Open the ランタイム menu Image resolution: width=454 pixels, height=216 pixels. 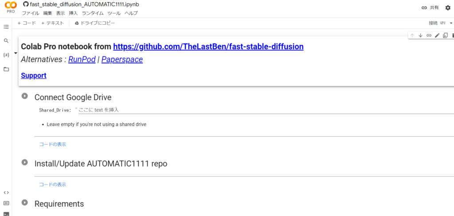click(92, 13)
